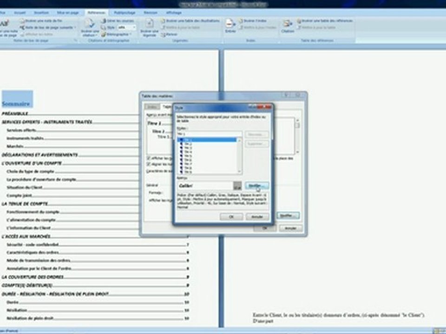
Task: Click Modifier in Table des matières dialog
Action: click(x=288, y=216)
